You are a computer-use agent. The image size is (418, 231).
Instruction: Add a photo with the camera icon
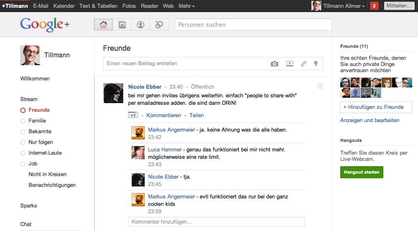tap(274, 64)
